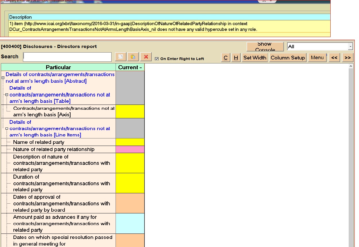359x247 pixels.
Task: Go to next page with >> button
Action: (x=348, y=58)
